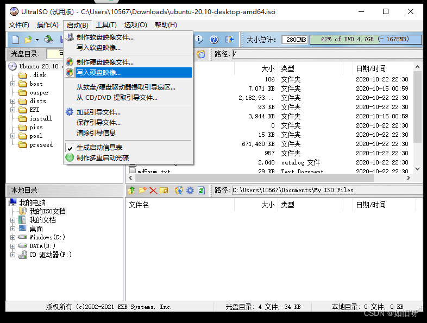
Task: Click the 62% of DVD capacity bar
Action: (x=366, y=40)
